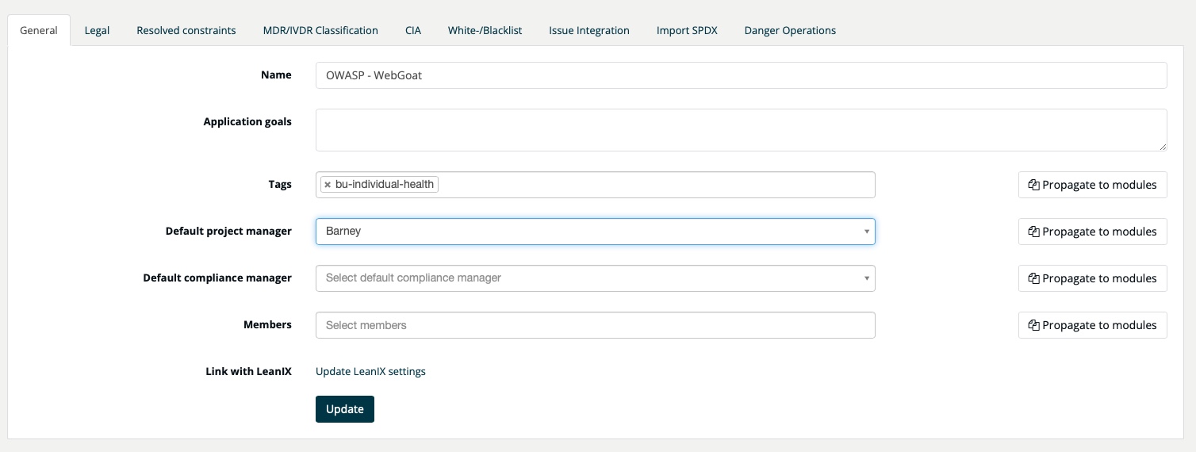Click the Link with LeanIX label
This screenshot has height=452, width=1196.
(248, 371)
